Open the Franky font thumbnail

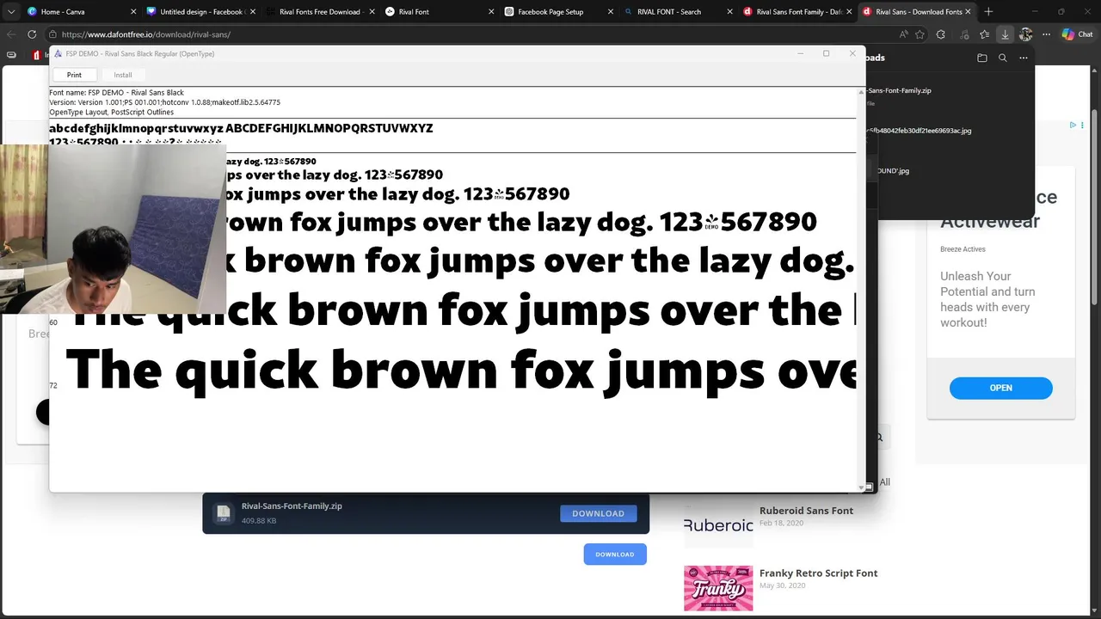click(718, 588)
